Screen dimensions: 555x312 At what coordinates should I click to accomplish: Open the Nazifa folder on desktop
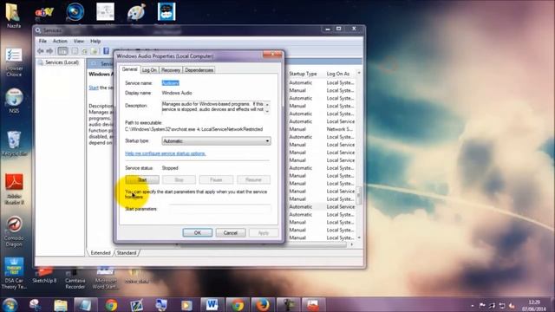[14, 16]
